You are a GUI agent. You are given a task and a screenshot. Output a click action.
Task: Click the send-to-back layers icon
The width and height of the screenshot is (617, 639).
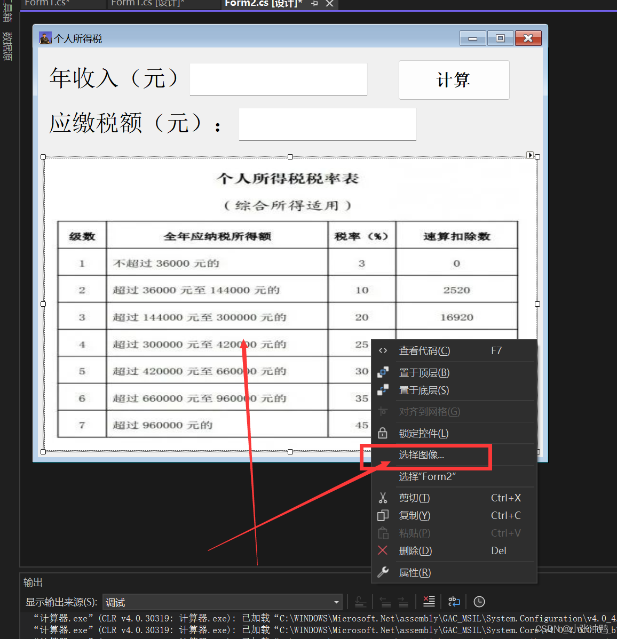click(383, 390)
